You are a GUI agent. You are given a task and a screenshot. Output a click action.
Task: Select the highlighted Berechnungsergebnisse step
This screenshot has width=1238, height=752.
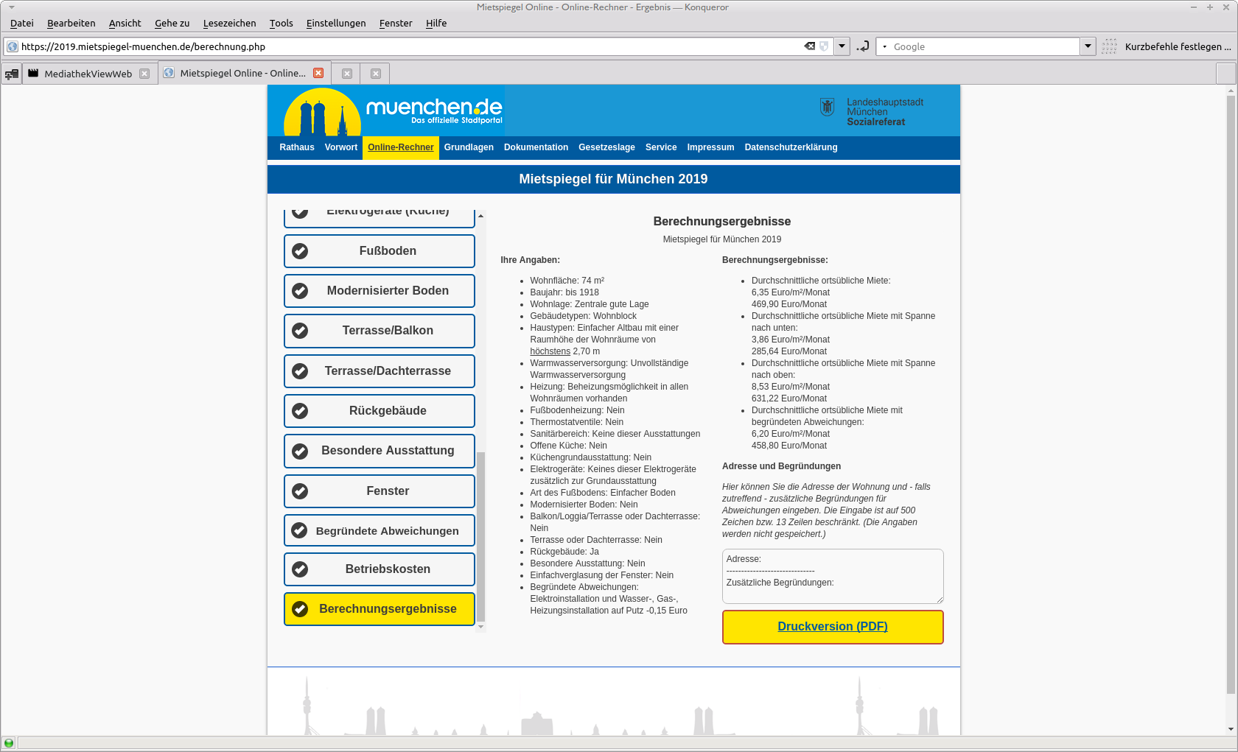[380, 609]
